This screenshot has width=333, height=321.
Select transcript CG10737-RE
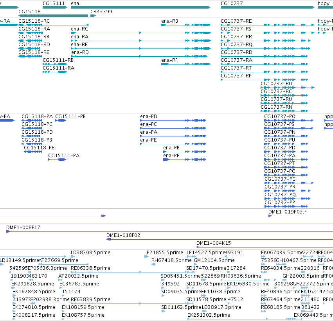point(236,21)
